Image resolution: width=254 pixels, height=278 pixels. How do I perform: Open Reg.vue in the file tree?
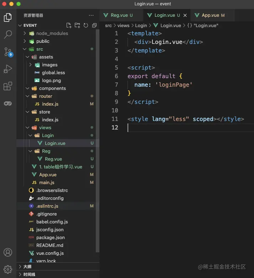click(56, 159)
